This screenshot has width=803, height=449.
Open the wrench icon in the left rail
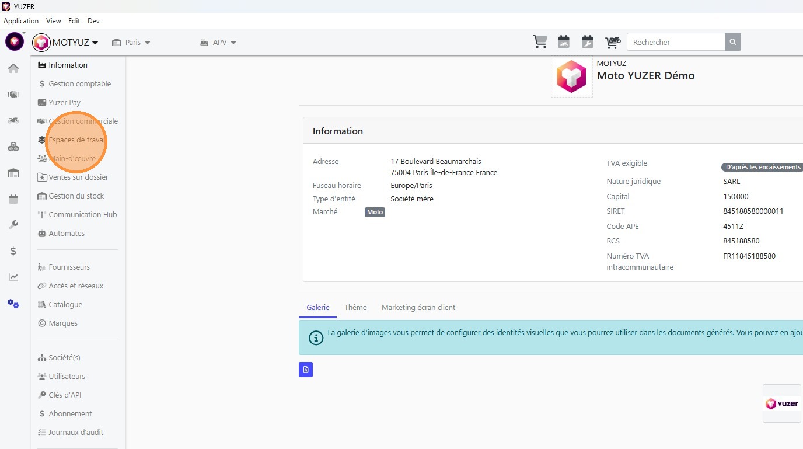point(13,225)
